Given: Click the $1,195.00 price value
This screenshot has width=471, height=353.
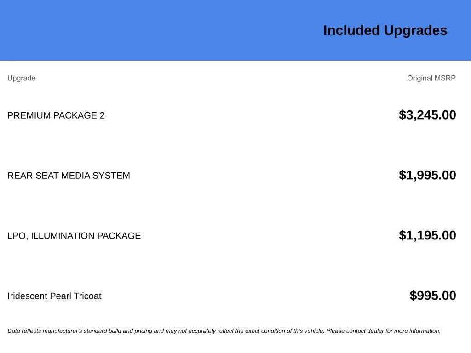Looking at the screenshot, I should coord(427,235).
